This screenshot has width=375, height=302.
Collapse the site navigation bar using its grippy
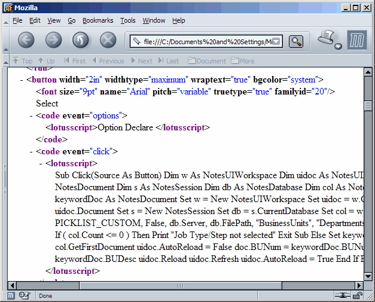[x=6, y=61]
